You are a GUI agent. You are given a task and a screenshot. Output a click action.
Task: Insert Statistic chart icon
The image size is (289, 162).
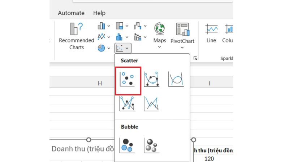tap(120, 37)
